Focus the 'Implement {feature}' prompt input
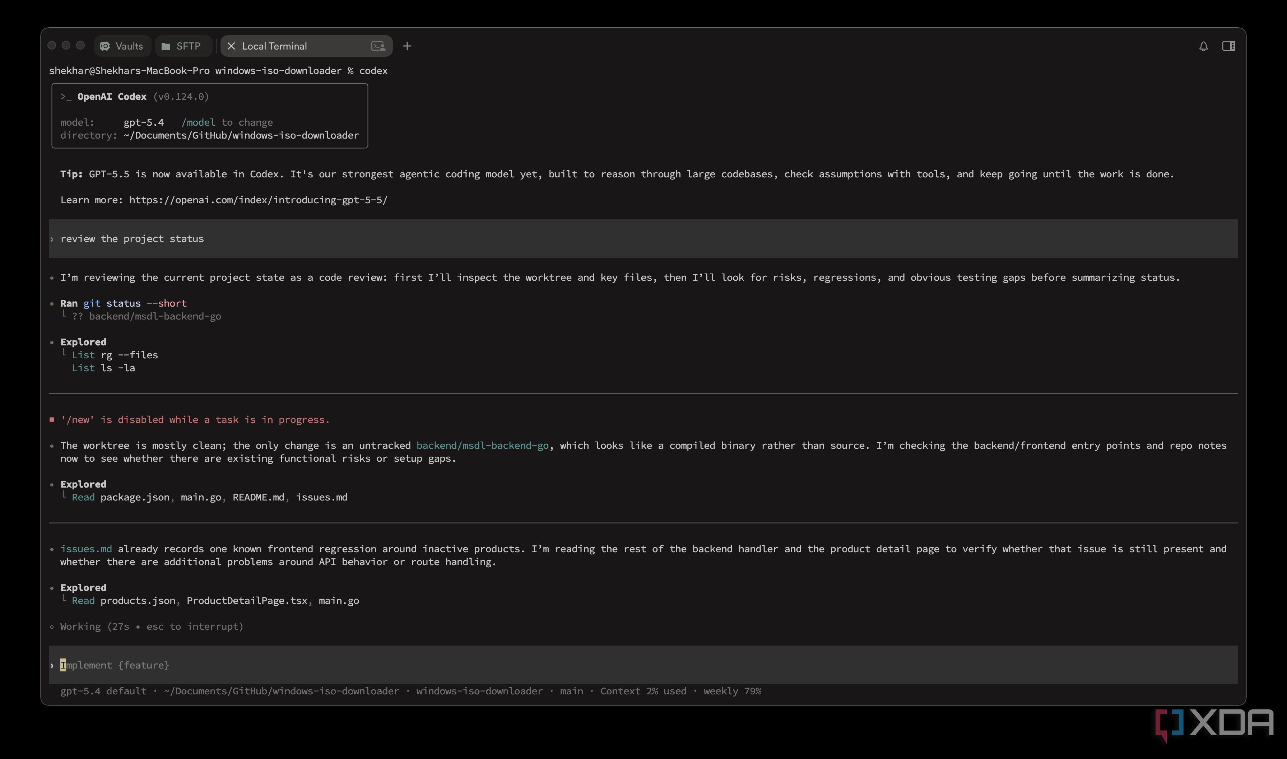 tap(643, 665)
